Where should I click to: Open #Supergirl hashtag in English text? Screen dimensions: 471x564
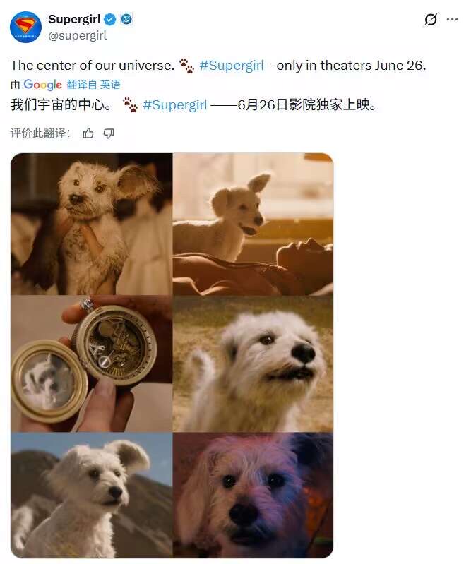pyautogui.click(x=232, y=66)
